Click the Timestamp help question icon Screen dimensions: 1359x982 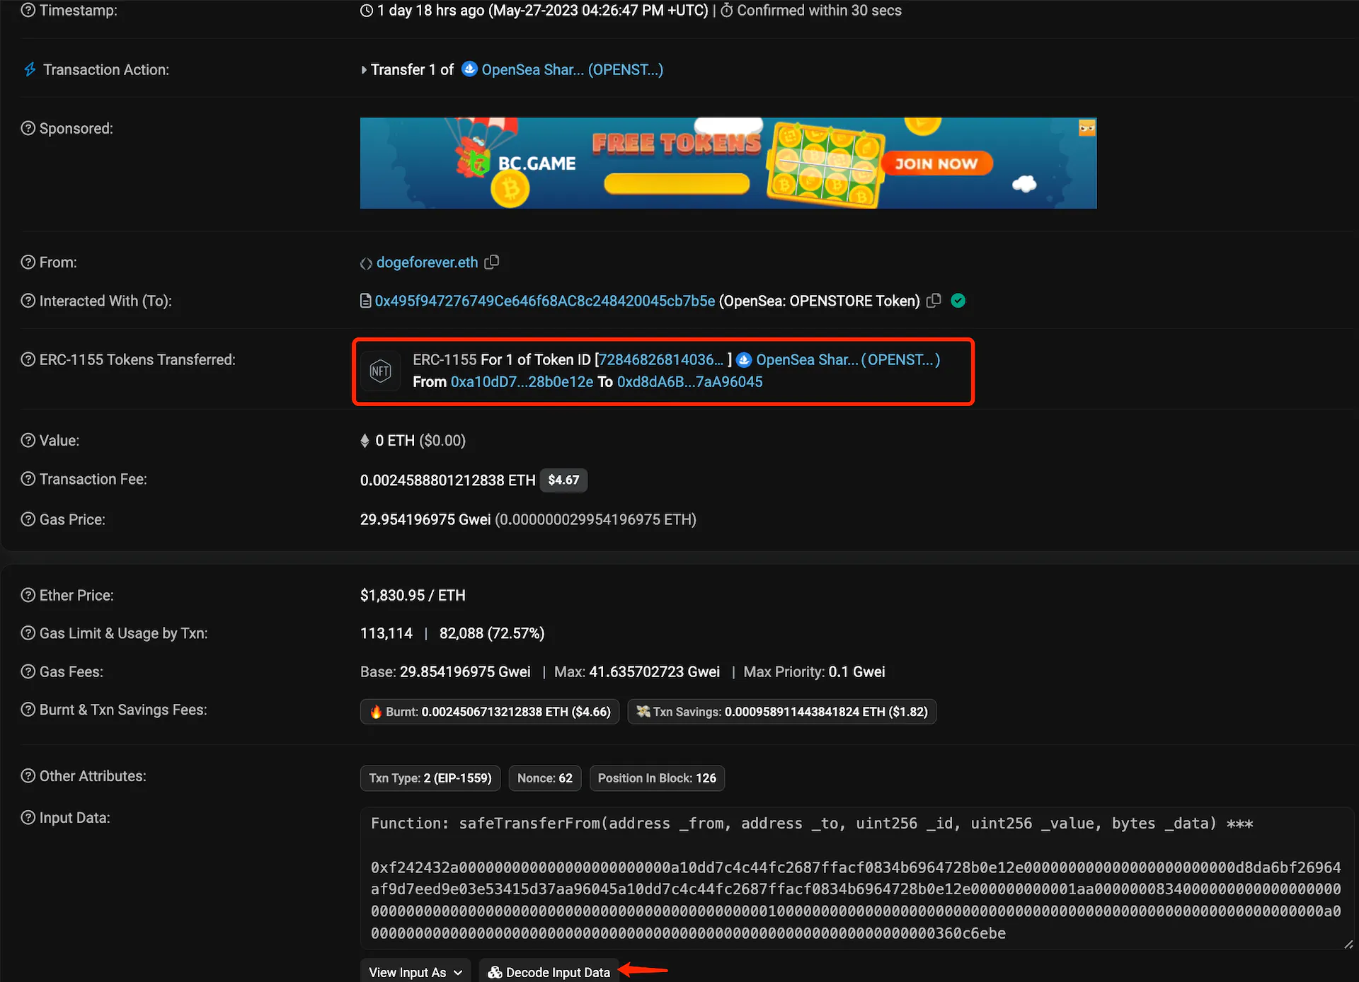[x=28, y=11]
